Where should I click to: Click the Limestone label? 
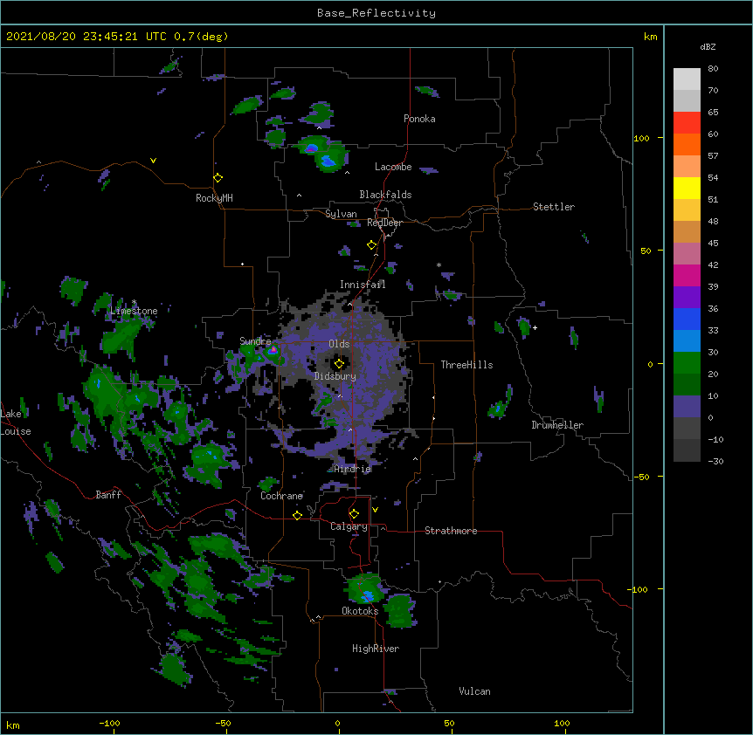pyautogui.click(x=134, y=311)
